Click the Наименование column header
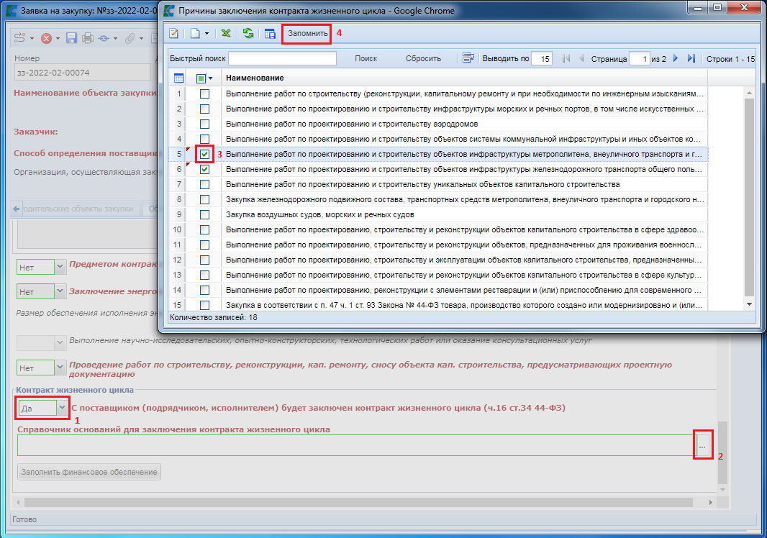 255,78
